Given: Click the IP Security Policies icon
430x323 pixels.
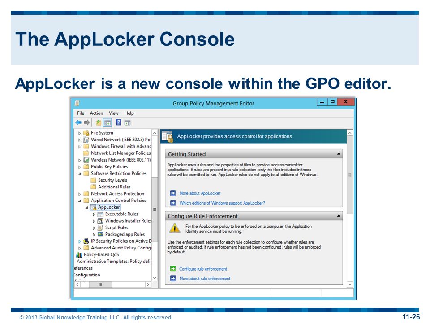Looking at the screenshot, I should click(86, 241).
